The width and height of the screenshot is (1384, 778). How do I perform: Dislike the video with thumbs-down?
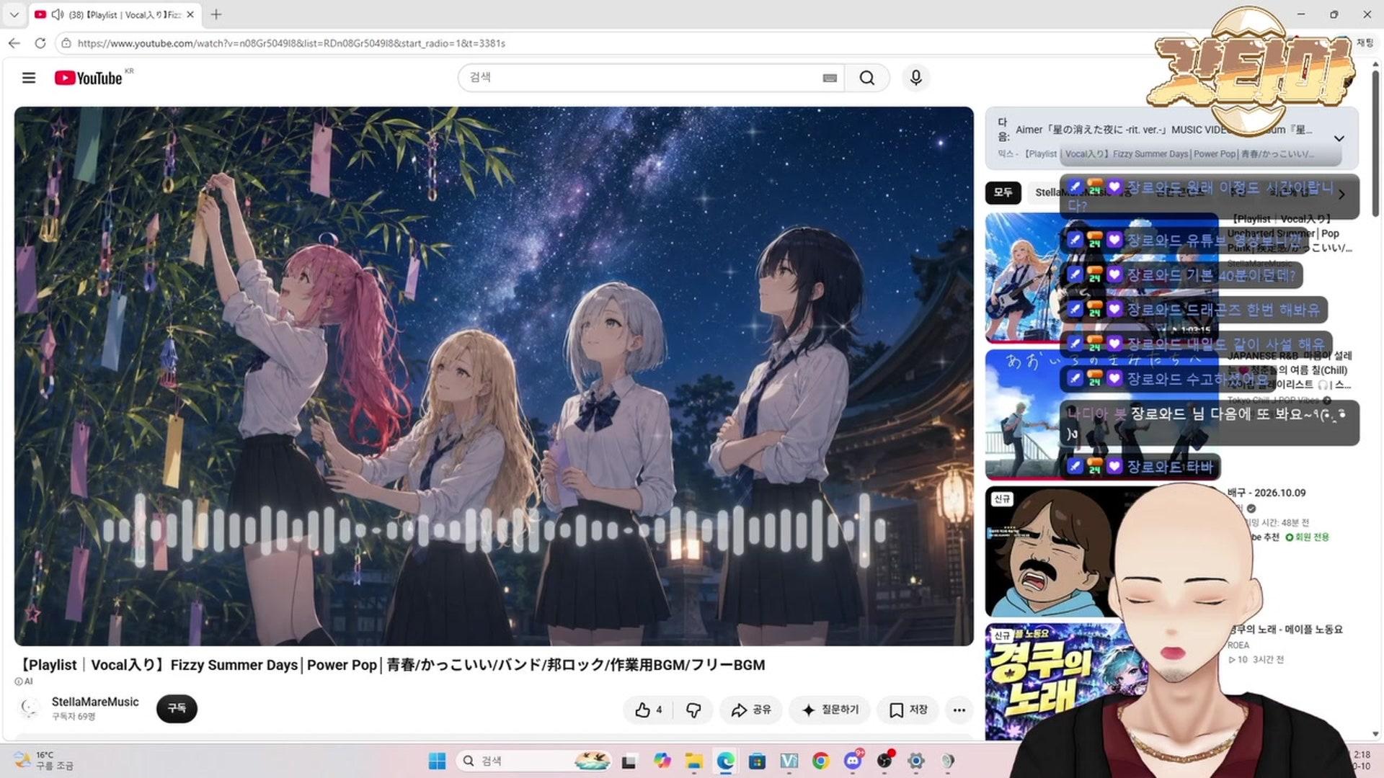tap(693, 710)
